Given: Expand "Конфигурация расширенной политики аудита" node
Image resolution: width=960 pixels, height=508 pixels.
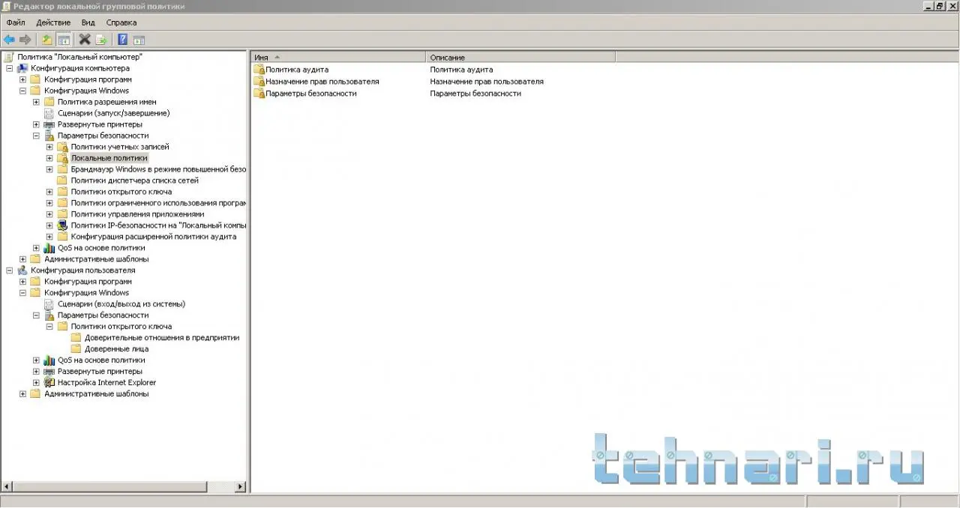Looking at the screenshot, I should (49, 237).
